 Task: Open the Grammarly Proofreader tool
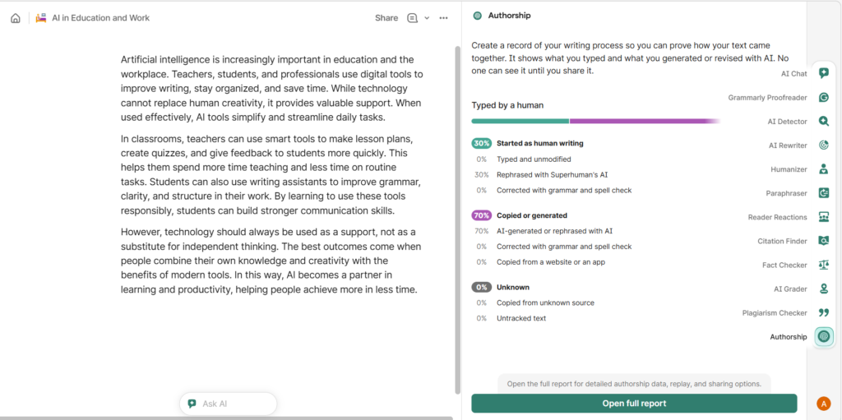coord(823,97)
